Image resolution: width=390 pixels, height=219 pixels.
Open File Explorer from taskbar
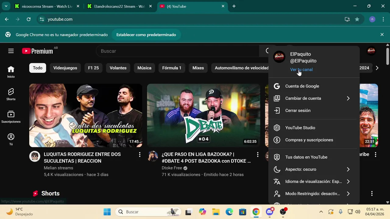coord(216,212)
